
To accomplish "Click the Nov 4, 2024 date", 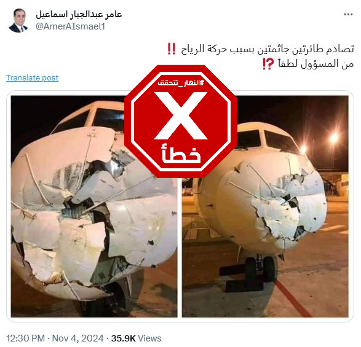I will (78, 338).
